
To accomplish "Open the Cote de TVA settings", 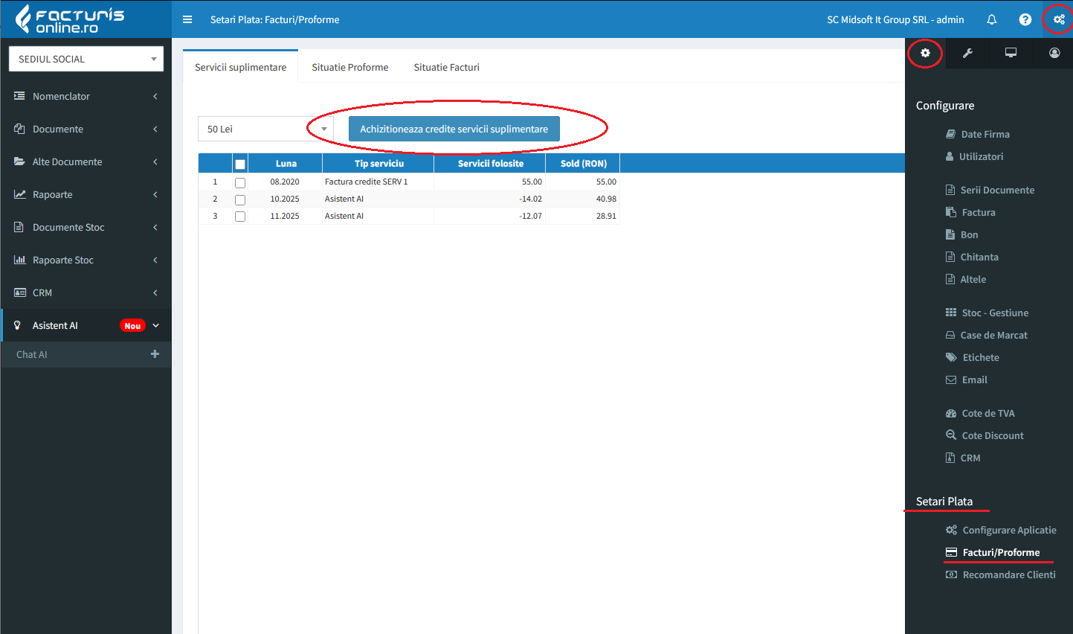I will [987, 413].
